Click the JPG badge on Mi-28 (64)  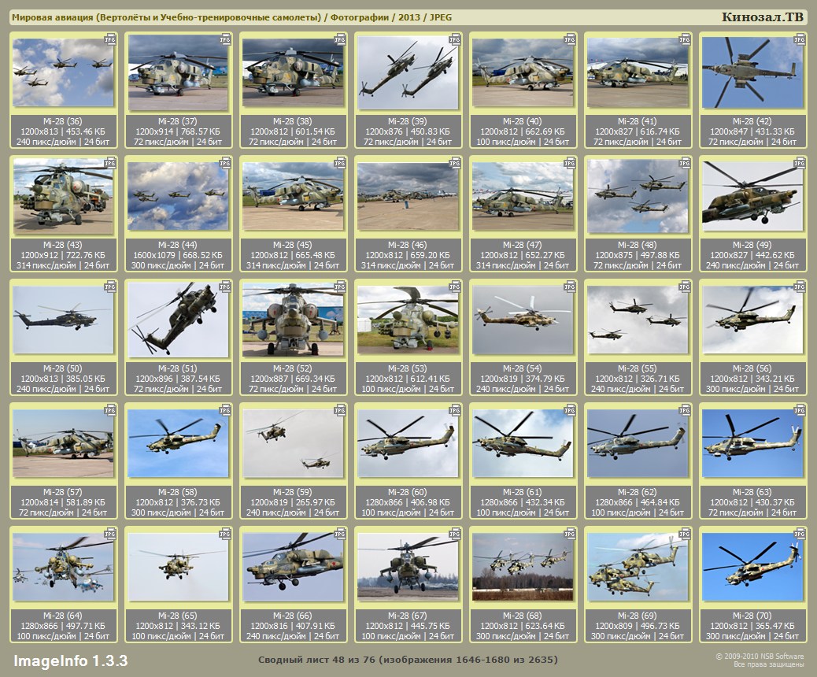(110, 535)
